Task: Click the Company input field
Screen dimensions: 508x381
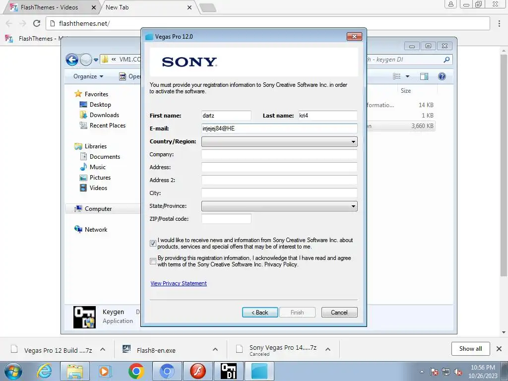Action: [x=279, y=154]
